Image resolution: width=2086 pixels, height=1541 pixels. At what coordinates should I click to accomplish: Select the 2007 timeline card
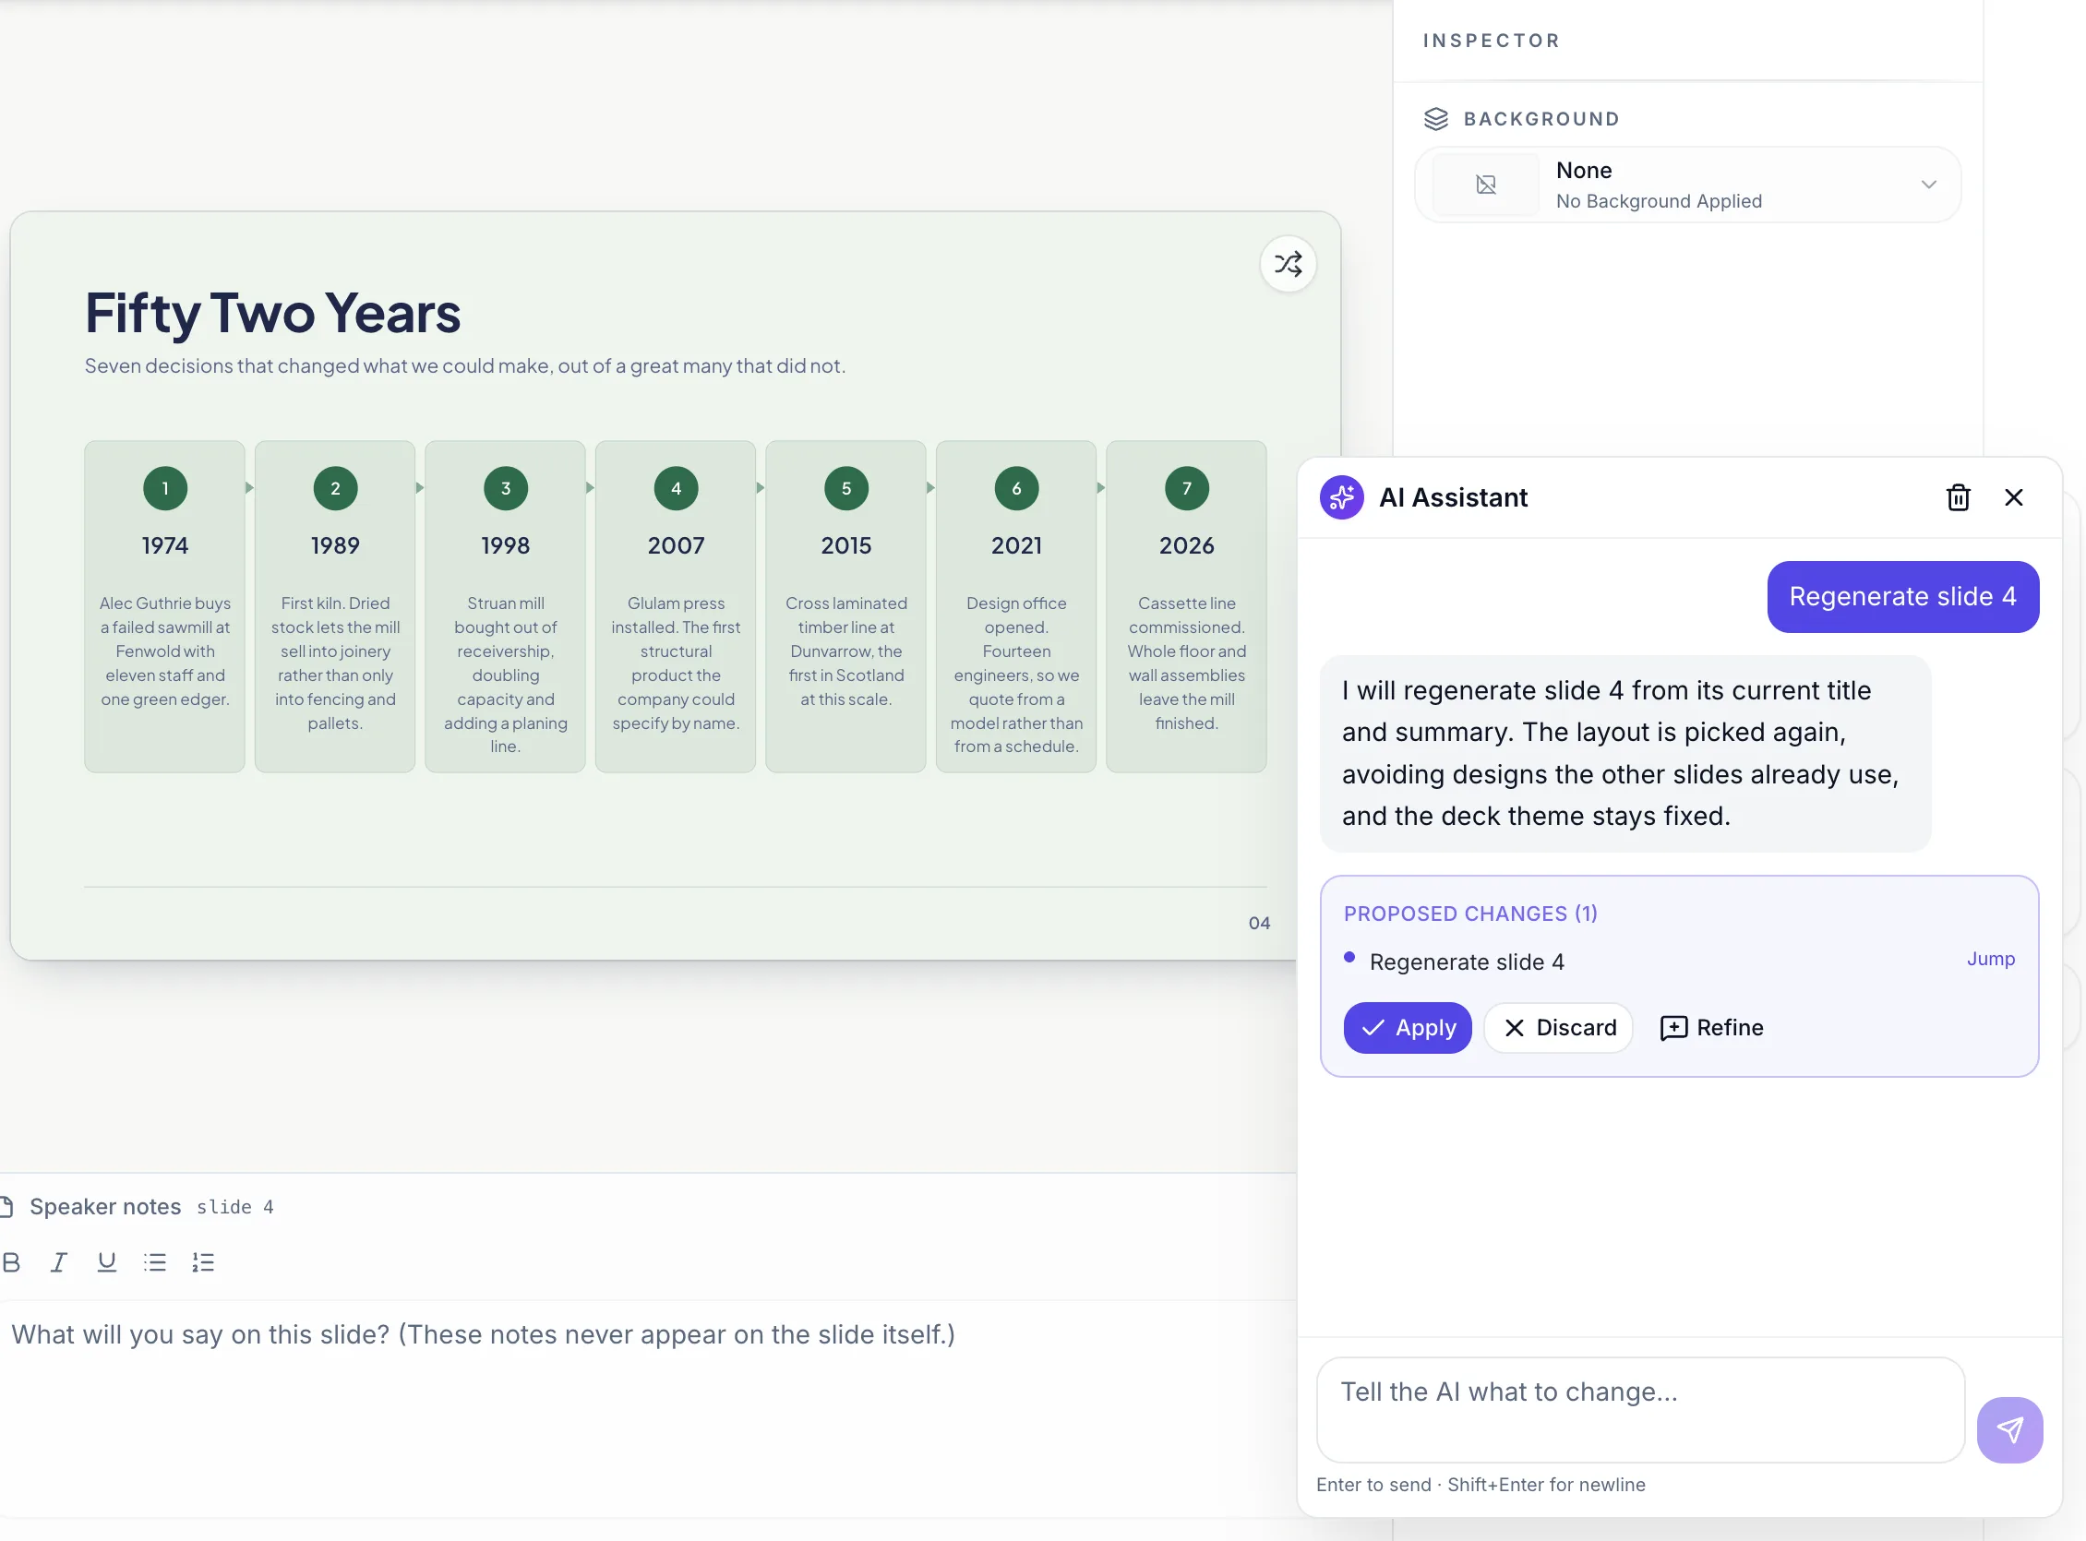[676, 606]
